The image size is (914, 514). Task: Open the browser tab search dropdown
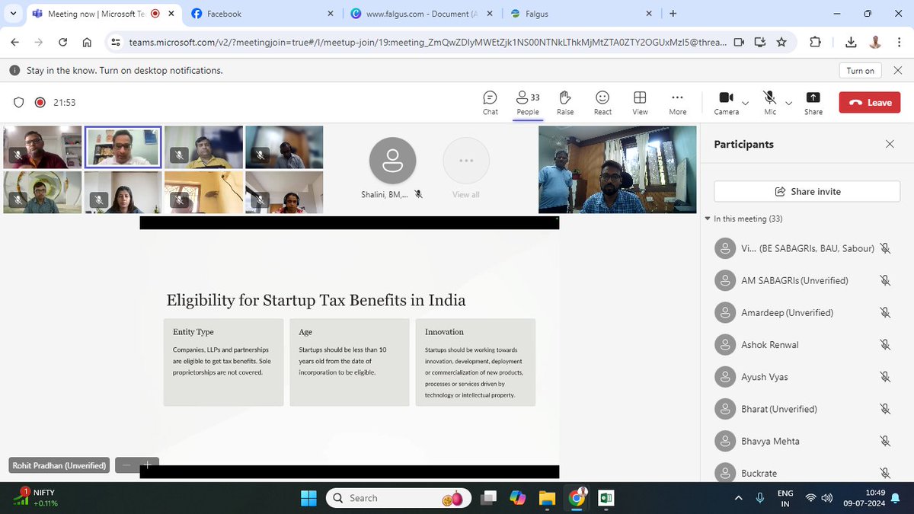(x=11, y=14)
